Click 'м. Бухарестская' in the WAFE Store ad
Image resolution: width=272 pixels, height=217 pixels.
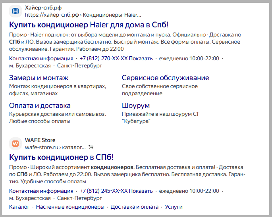pos(30,198)
